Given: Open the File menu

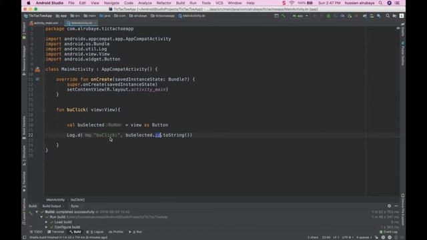Looking at the screenshot, I should point(71,3).
